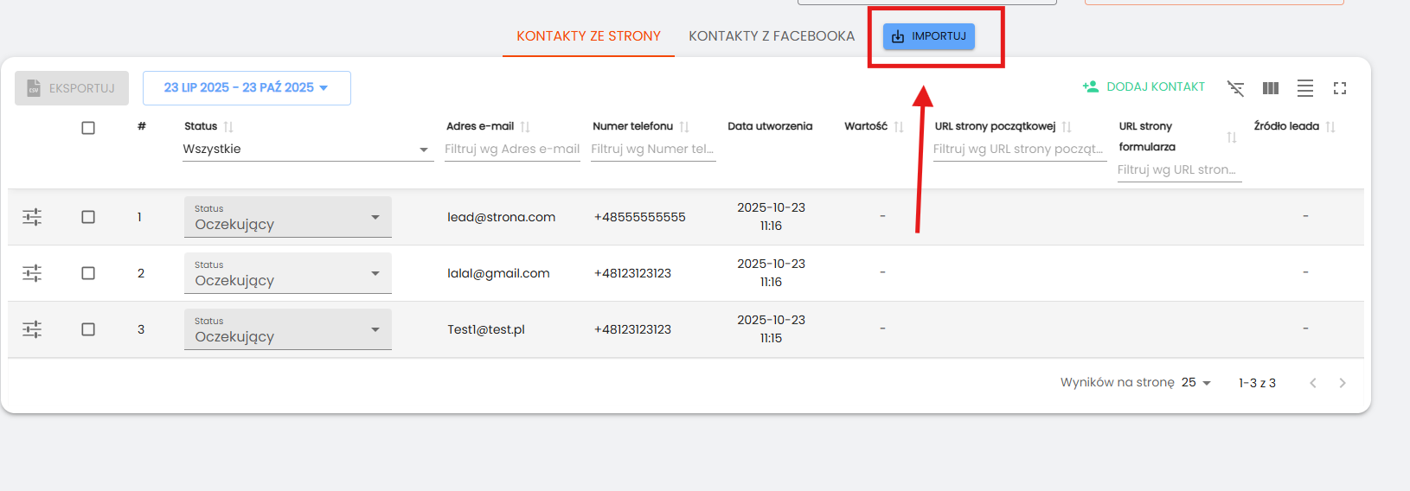Screen dimensions: 1410x491
Task: Click Dodaj kontakt to add a contact
Action: point(1144,87)
